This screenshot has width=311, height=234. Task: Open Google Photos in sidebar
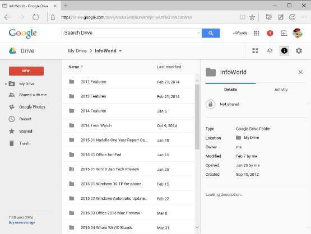32,107
